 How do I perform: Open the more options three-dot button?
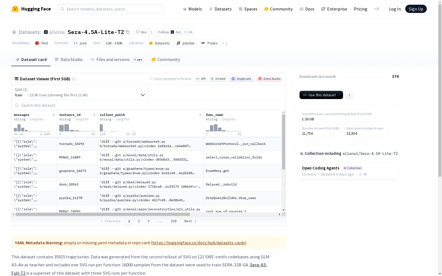pos(349,95)
